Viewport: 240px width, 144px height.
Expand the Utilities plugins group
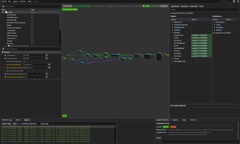173,30
